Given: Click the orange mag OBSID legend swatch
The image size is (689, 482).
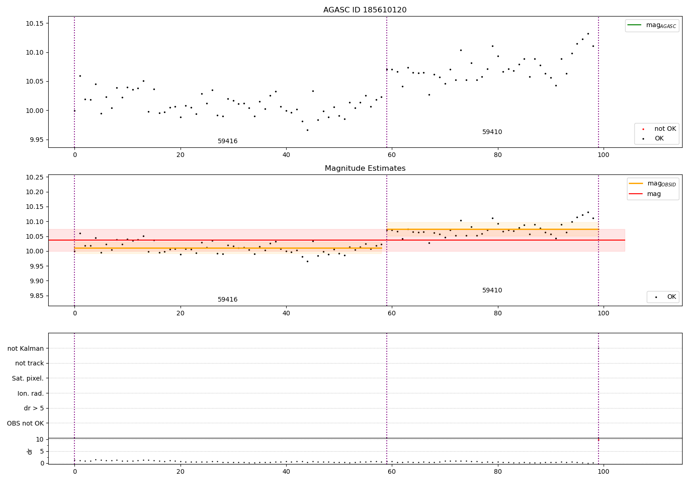Looking at the screenshot, I should (x=636, y=184).
